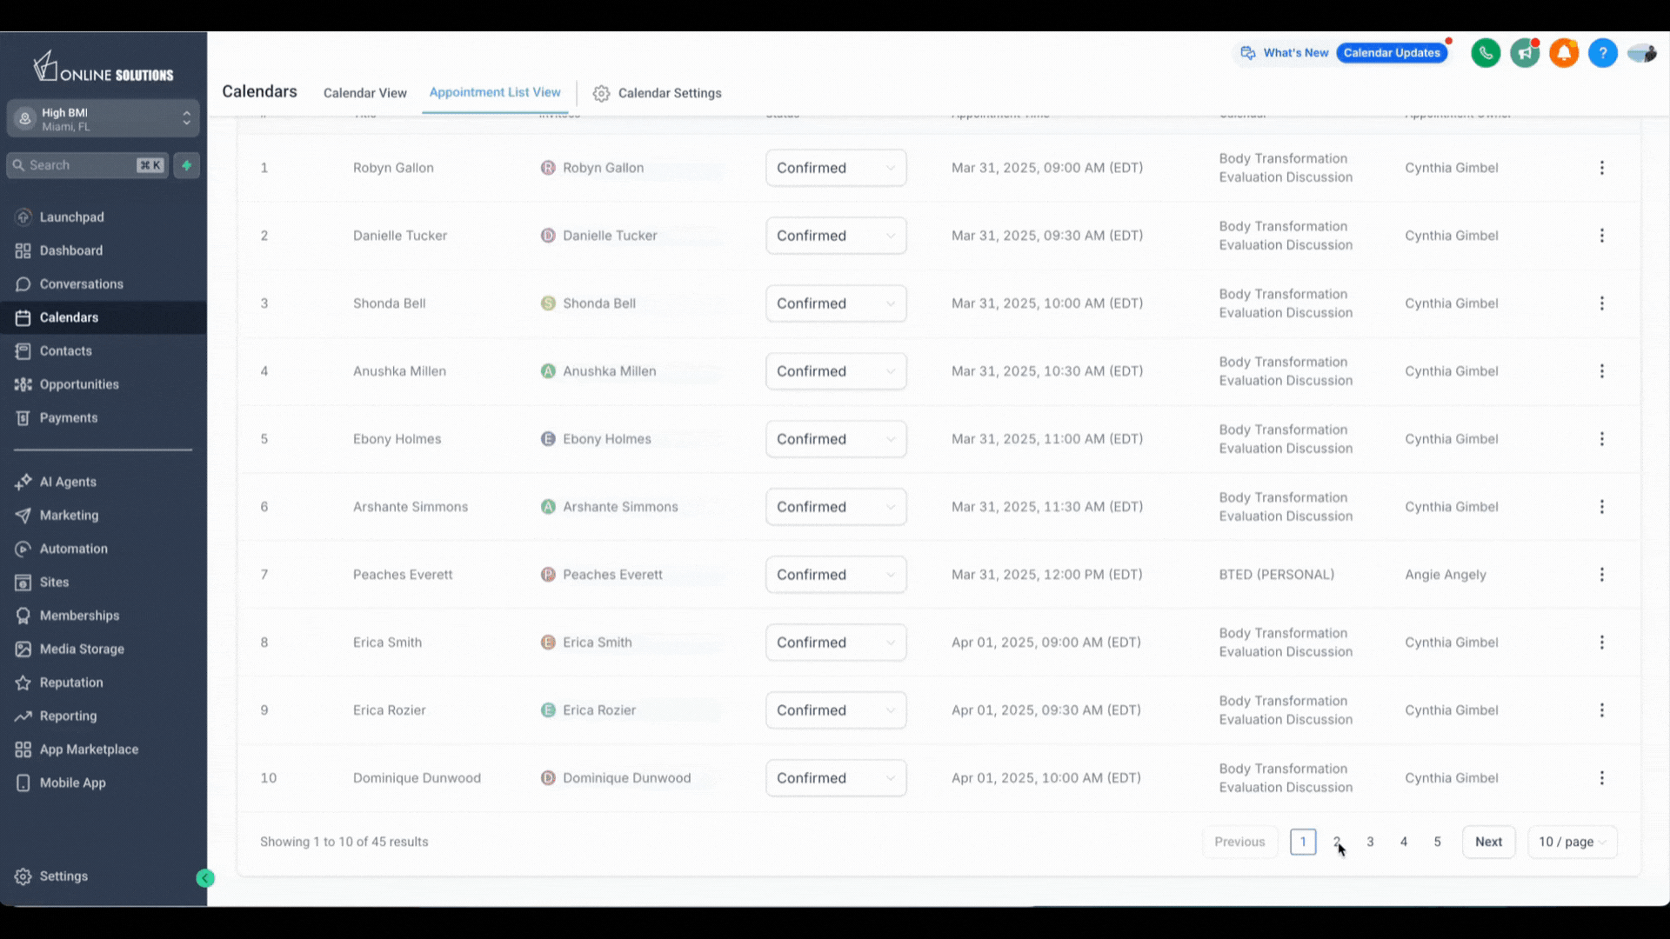Screen dimensions: 1670x939
Task: Open Media Storage in sidebar
Action: pyautogui.click(x=103, y=649)
